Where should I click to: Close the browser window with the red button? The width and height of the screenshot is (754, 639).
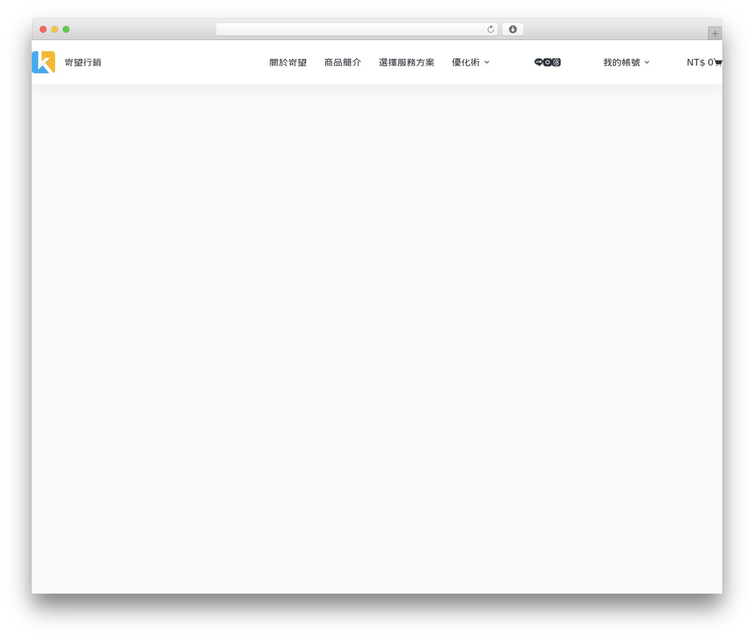pyautogui.click(x=43, y=29)
